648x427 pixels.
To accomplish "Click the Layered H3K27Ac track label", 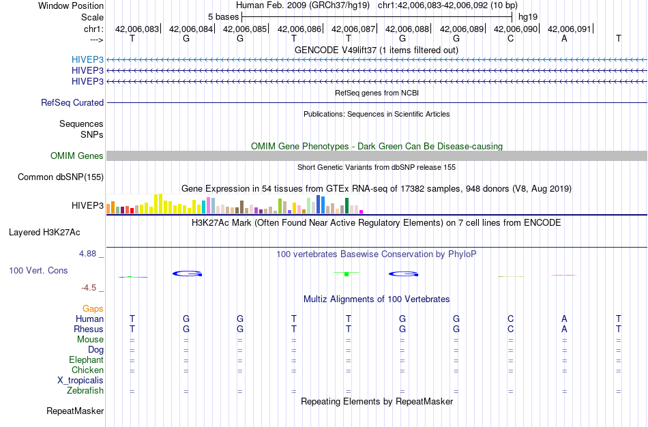I will click(44, 233).
